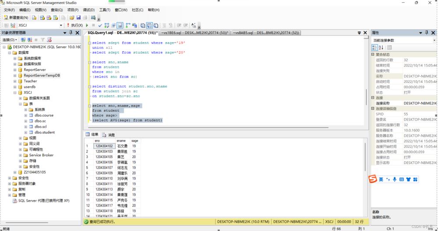
Task: Click the open file folder icon
Action: [72, 18]
